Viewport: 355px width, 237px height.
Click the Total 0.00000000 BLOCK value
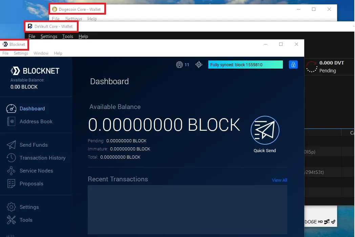pyautogui.click(x=120, y=157)
